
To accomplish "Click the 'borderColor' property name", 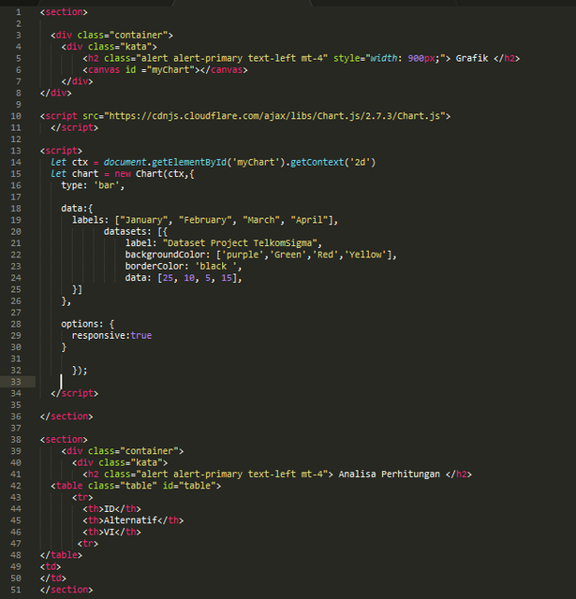I will (x=155, y=266).
